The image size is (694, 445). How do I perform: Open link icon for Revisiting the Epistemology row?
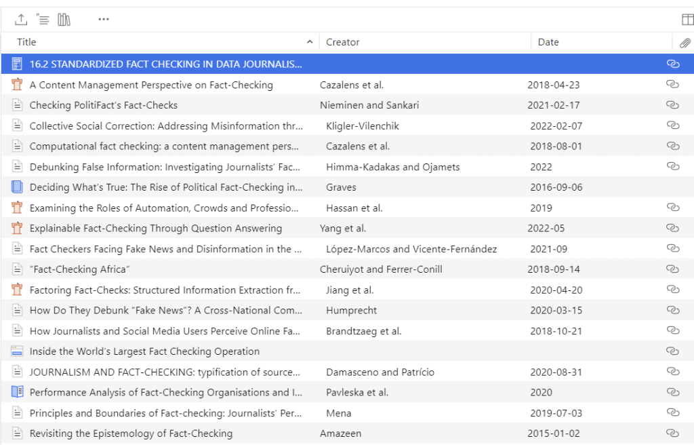(673, 433)
